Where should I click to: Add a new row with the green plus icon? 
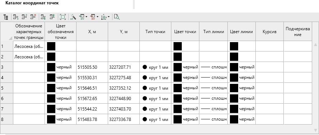click(25, 17)
